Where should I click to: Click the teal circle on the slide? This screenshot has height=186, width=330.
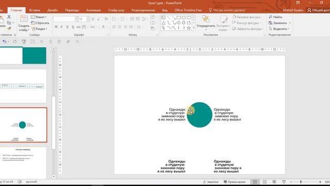pos(200,115)
